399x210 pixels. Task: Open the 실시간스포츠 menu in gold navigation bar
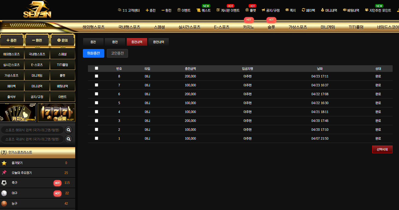click(x=189, y=27)
